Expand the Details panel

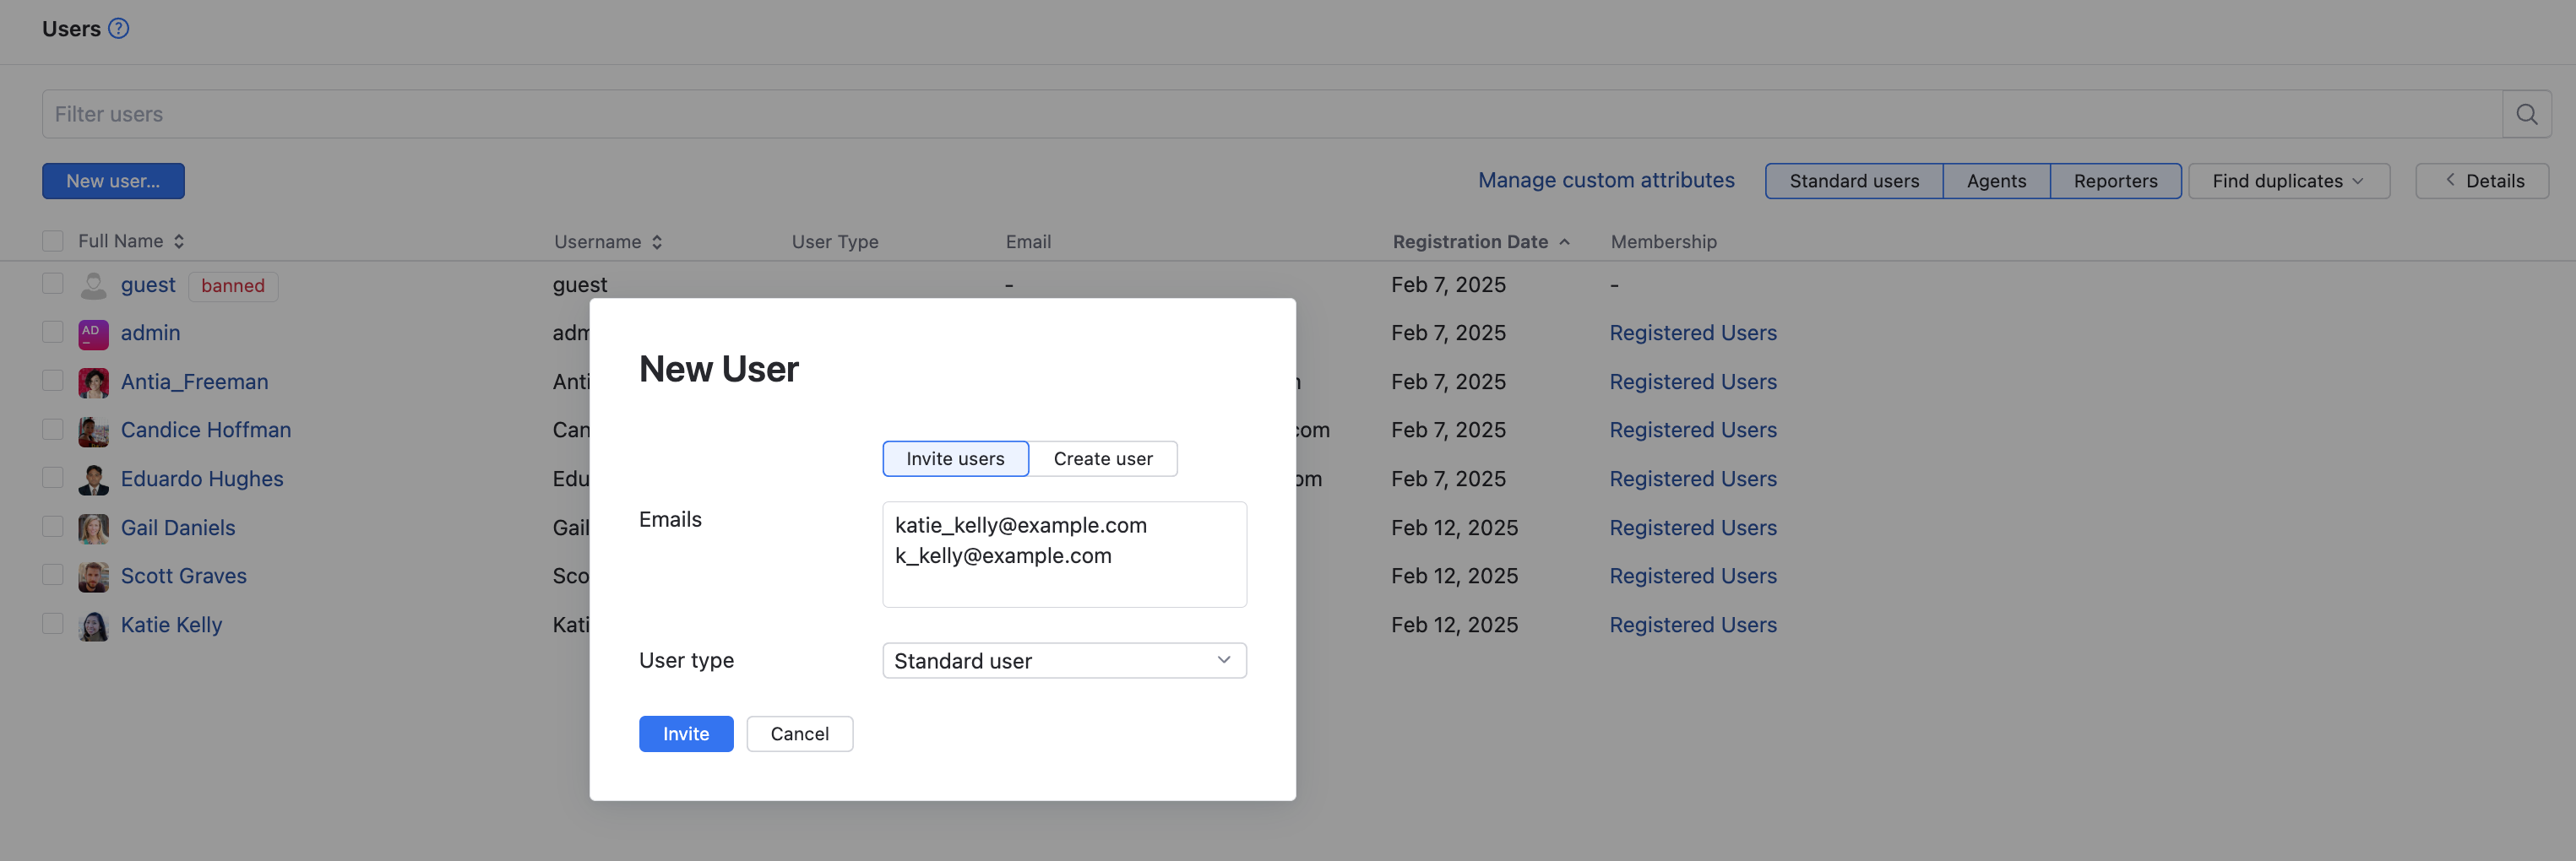pyautogui.click(x=2482, y=181)
